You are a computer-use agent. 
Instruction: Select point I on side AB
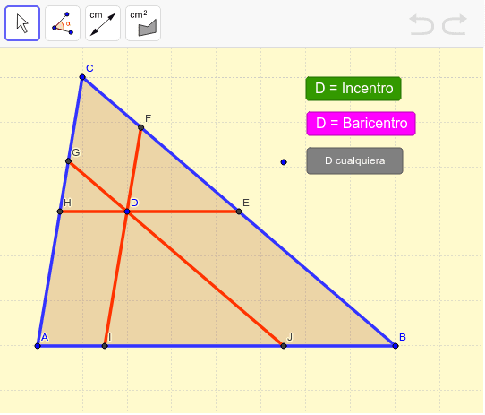(105, 346)
